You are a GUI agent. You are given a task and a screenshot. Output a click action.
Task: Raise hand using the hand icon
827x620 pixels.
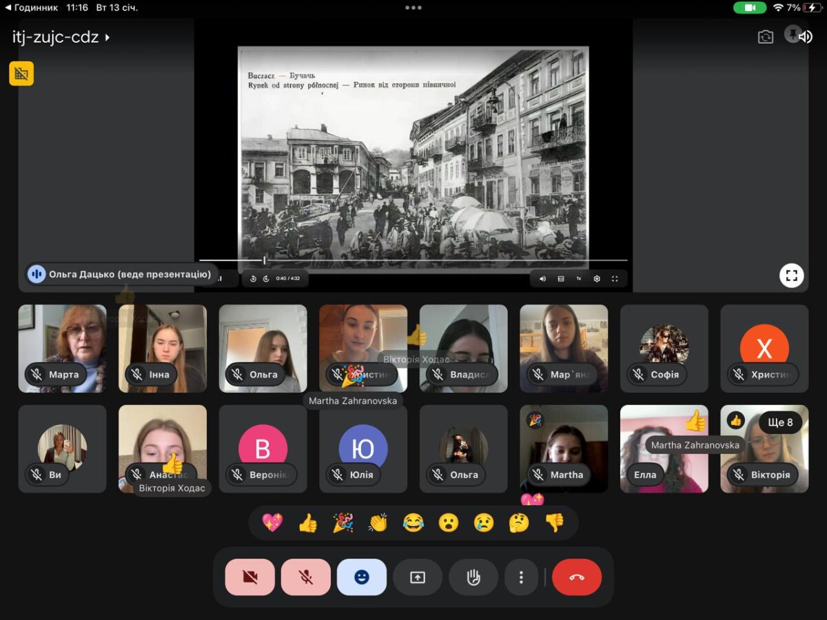click(473, 577)
